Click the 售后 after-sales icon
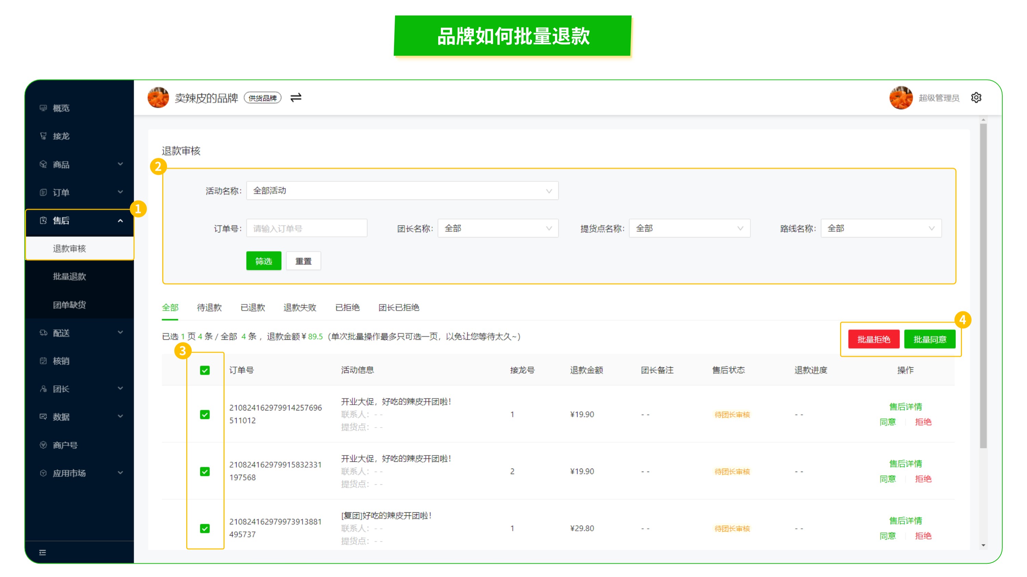 [x=43, y=220]
